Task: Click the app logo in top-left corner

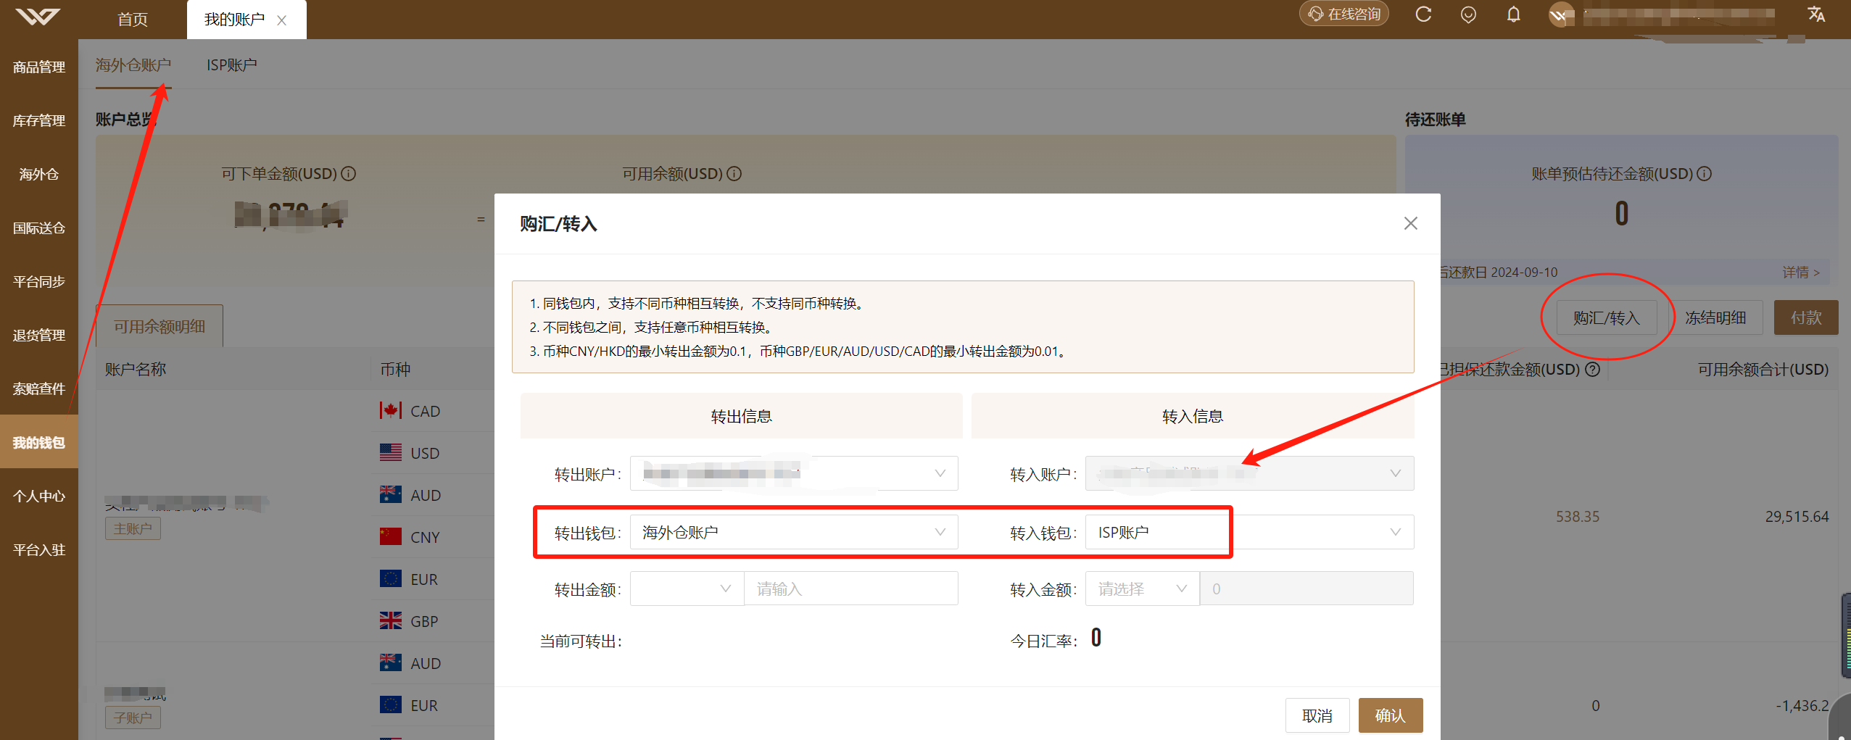Action: [x=38, y=16]
